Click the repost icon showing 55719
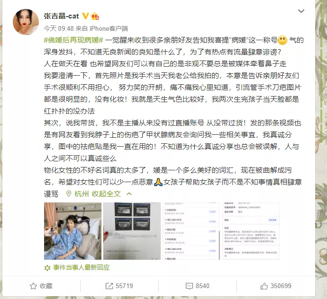327x299 pixels. tap(109, 286)
